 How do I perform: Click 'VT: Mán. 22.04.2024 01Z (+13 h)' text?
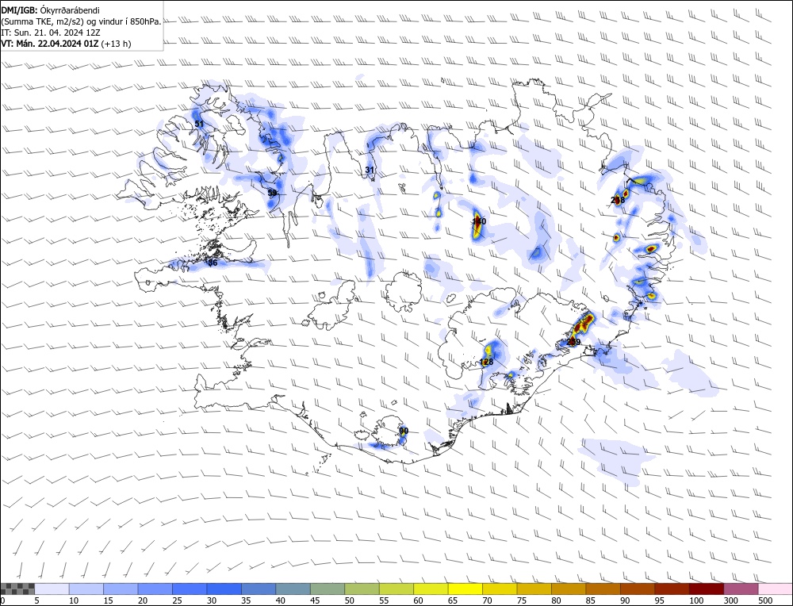(67, 44)
